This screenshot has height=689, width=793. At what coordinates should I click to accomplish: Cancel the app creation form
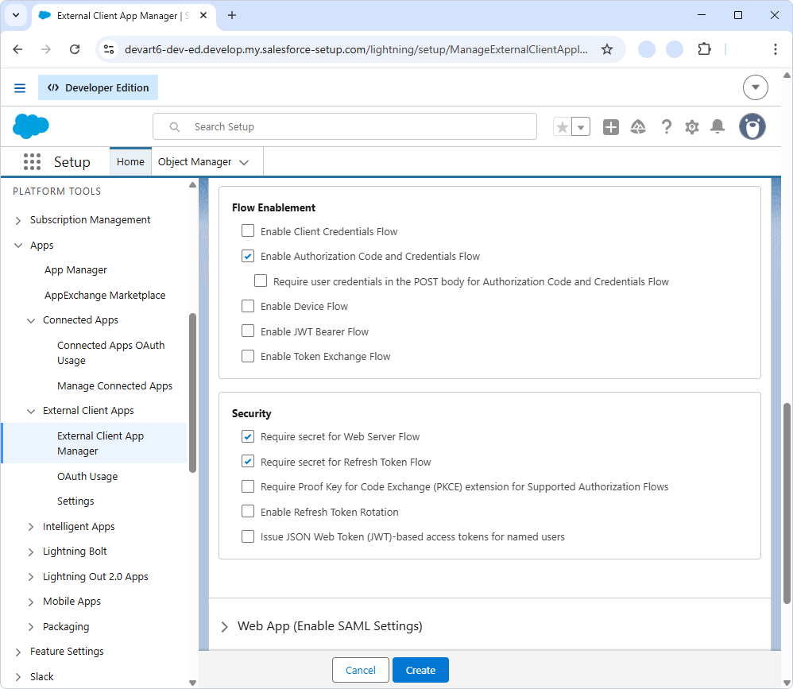tap(360, 670)
